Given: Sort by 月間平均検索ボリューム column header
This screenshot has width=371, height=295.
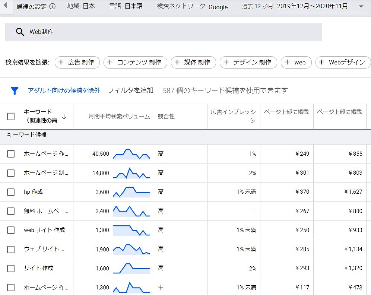Looking at the screenshot, I should [119, 117].
